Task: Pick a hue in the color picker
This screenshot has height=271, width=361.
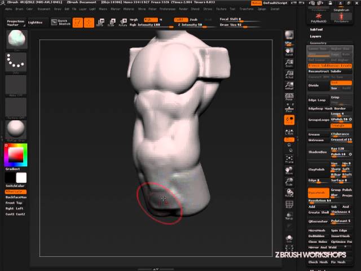Action: point(16,155)
